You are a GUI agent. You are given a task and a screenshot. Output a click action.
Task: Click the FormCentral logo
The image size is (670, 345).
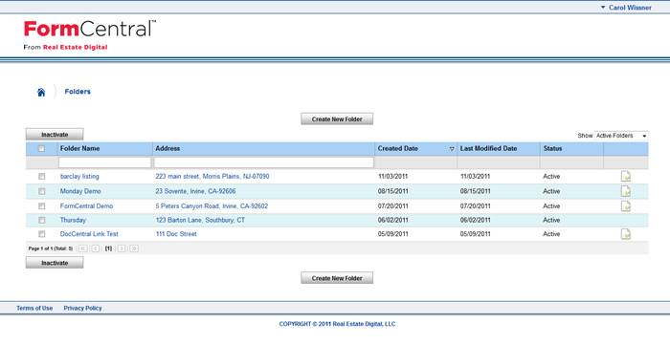(90, 35)
